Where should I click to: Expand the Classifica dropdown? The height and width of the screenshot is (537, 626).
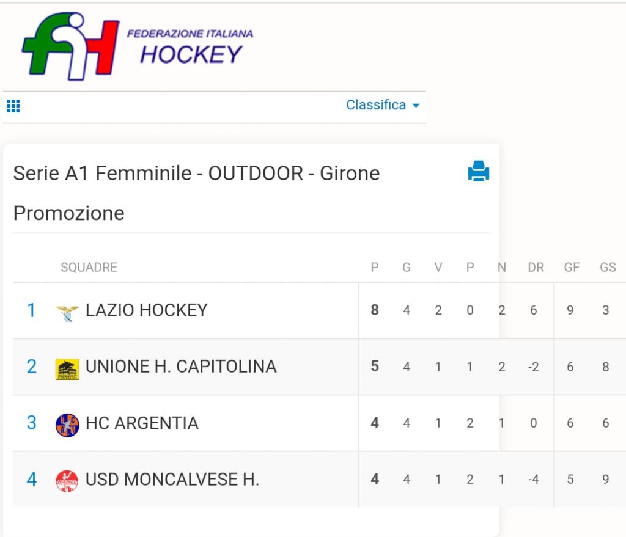pos(383,105)
